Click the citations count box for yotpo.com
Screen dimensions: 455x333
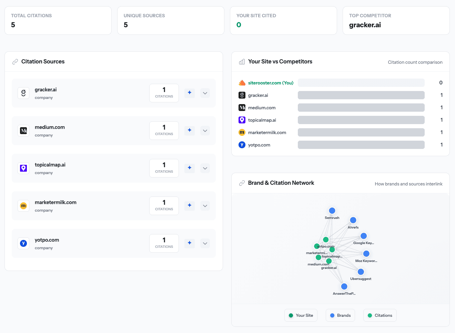164,243
